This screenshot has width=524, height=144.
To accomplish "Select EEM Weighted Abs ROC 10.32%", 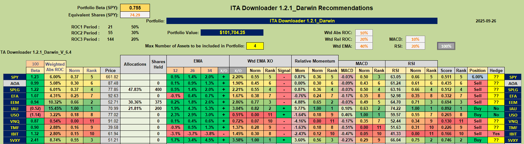I will point(55,102).
